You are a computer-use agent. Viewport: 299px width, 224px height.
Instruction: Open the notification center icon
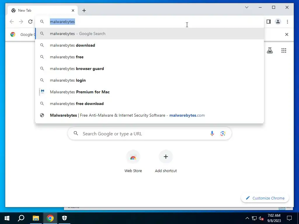point(289,218)
